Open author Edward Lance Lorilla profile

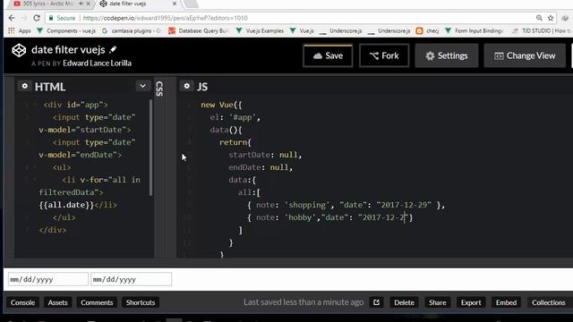[x=97, y=64]
